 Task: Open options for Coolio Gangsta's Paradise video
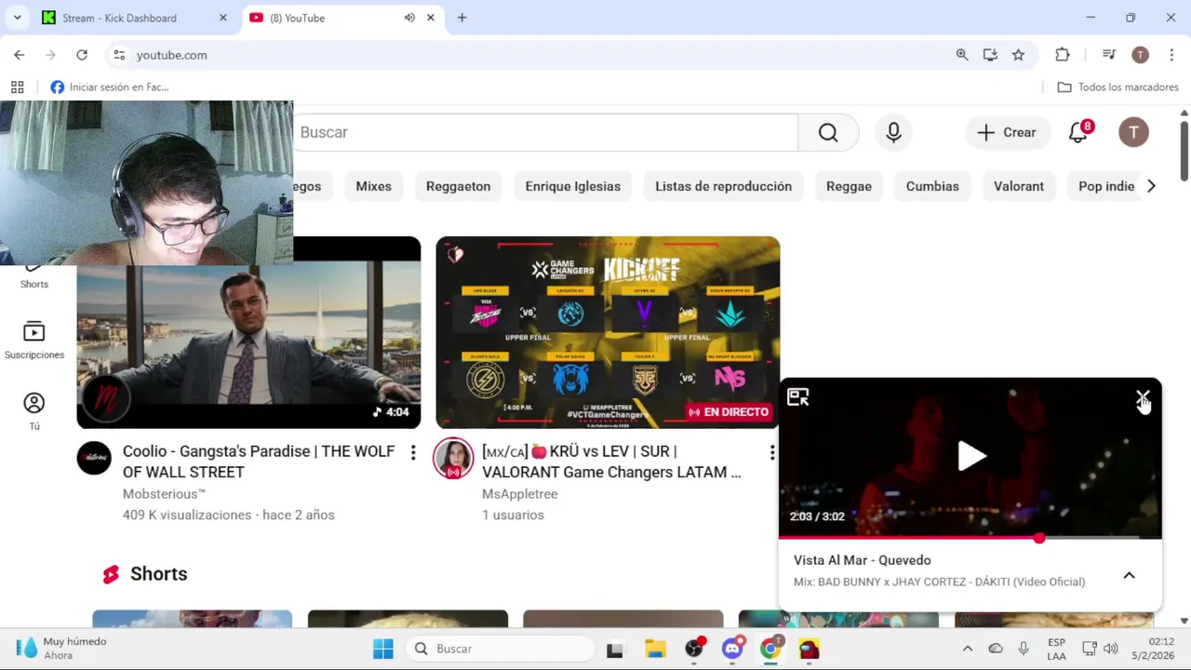[x=413, y=452]
